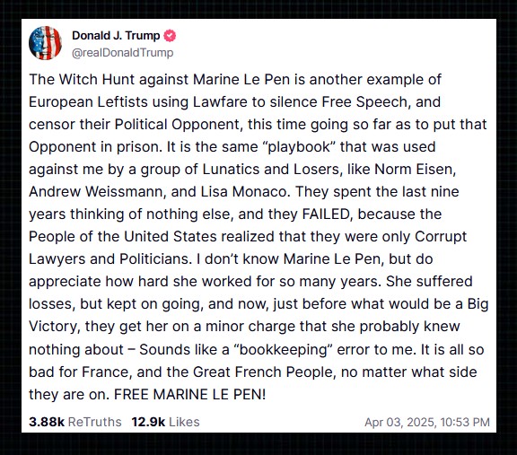Click the quoted word "bookkeeping"
Screen dimensions: 517x455
pos(283,349)
